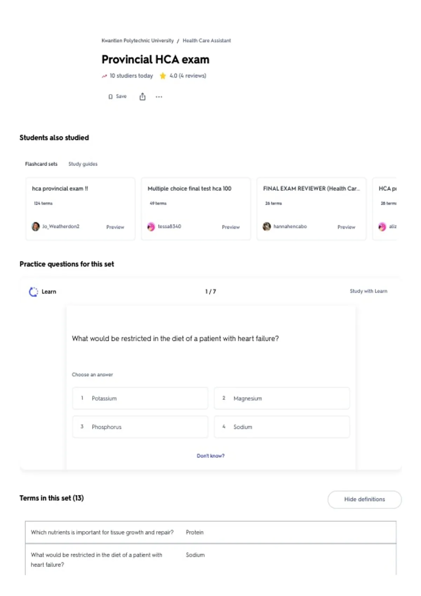Open Kwantlen Polytechnic University breadcrumb link
Viewport: 421px width, 596px height.
tap(138, 41)
